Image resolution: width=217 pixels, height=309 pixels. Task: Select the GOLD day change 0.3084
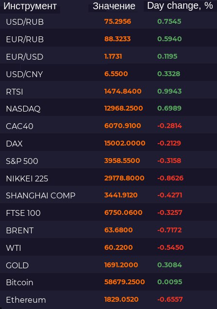tap(169, 265)
